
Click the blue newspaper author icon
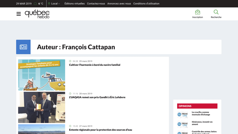pos(23,47)
